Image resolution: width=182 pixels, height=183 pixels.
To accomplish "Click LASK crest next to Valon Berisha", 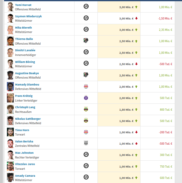I will click(86, 143).
